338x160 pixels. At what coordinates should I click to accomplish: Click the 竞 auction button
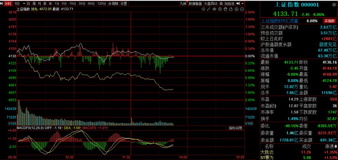point(221,4)
